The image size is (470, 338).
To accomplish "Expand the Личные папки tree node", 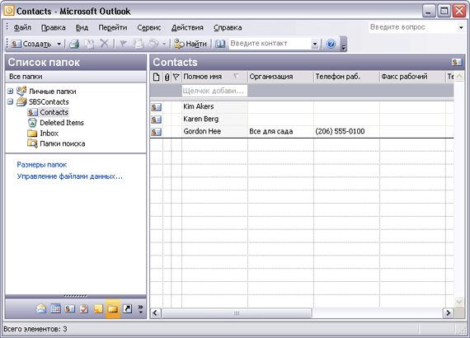I will pos(11,91).
